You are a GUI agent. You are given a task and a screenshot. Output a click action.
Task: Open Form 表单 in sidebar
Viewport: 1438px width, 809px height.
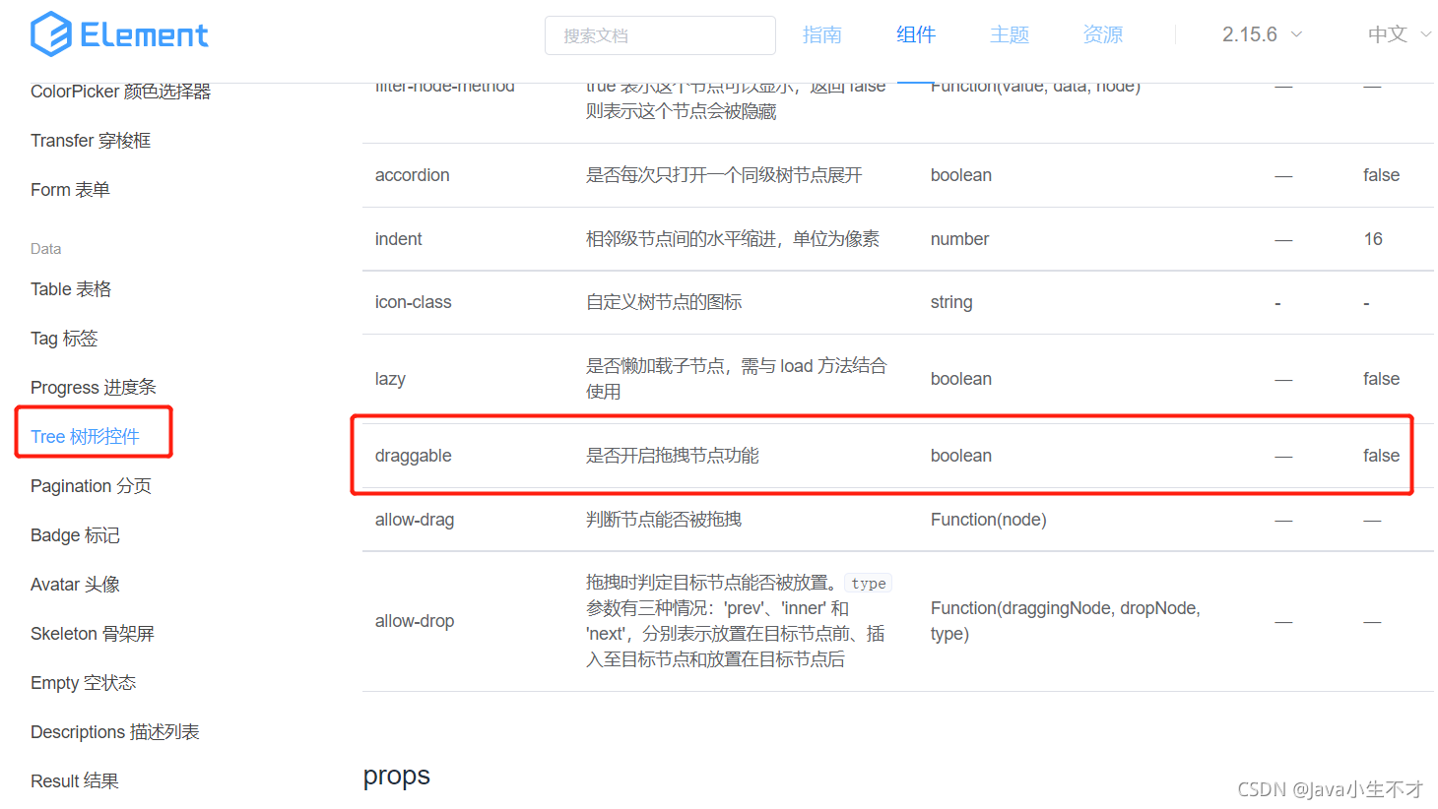[70, 190]
